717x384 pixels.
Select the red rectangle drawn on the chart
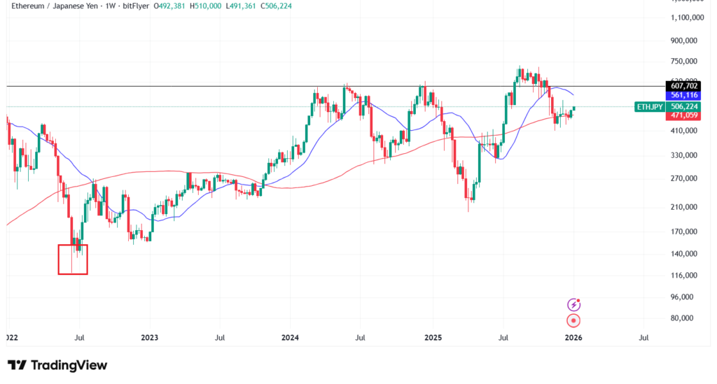coord(73,259)
